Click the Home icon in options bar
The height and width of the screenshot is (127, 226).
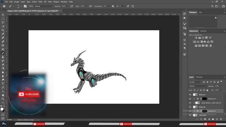coord(4,6)
